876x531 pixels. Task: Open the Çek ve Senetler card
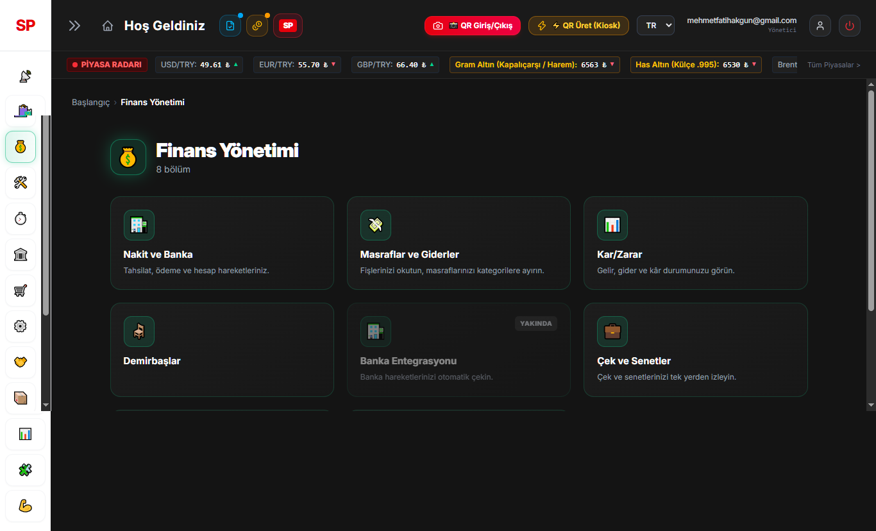point(696,350)
